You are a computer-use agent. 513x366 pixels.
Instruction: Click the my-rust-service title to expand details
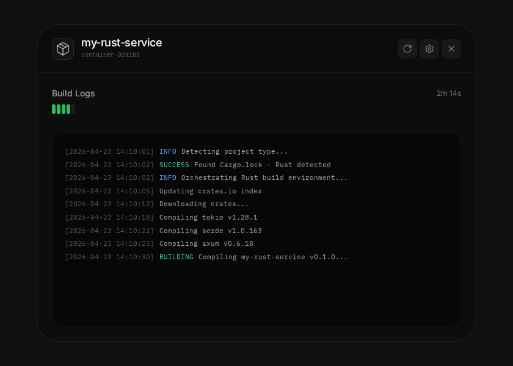coord(122,43)
